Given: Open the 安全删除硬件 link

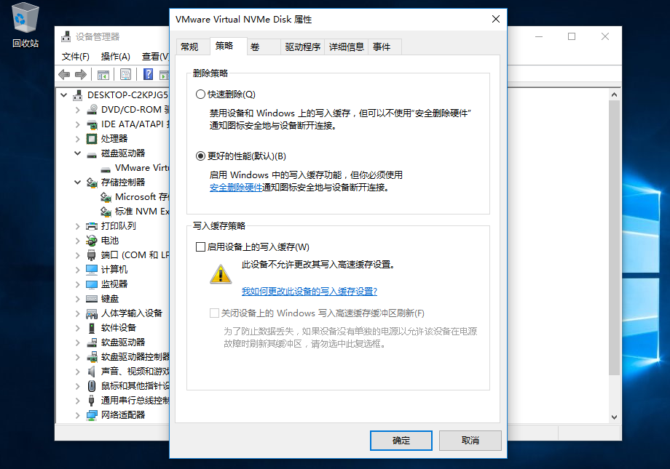Looking at the screenshot, I should click(x=236, y=188).
